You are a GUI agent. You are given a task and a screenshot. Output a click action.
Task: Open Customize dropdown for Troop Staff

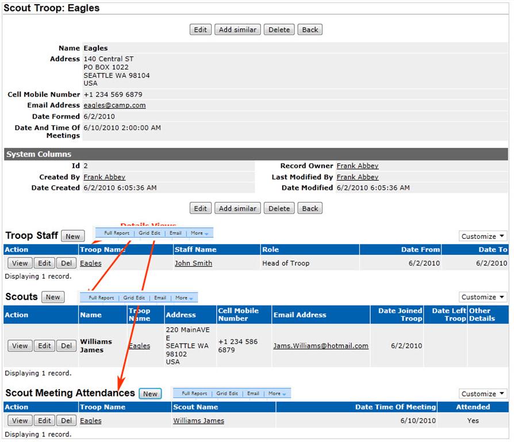coord(483,237)
